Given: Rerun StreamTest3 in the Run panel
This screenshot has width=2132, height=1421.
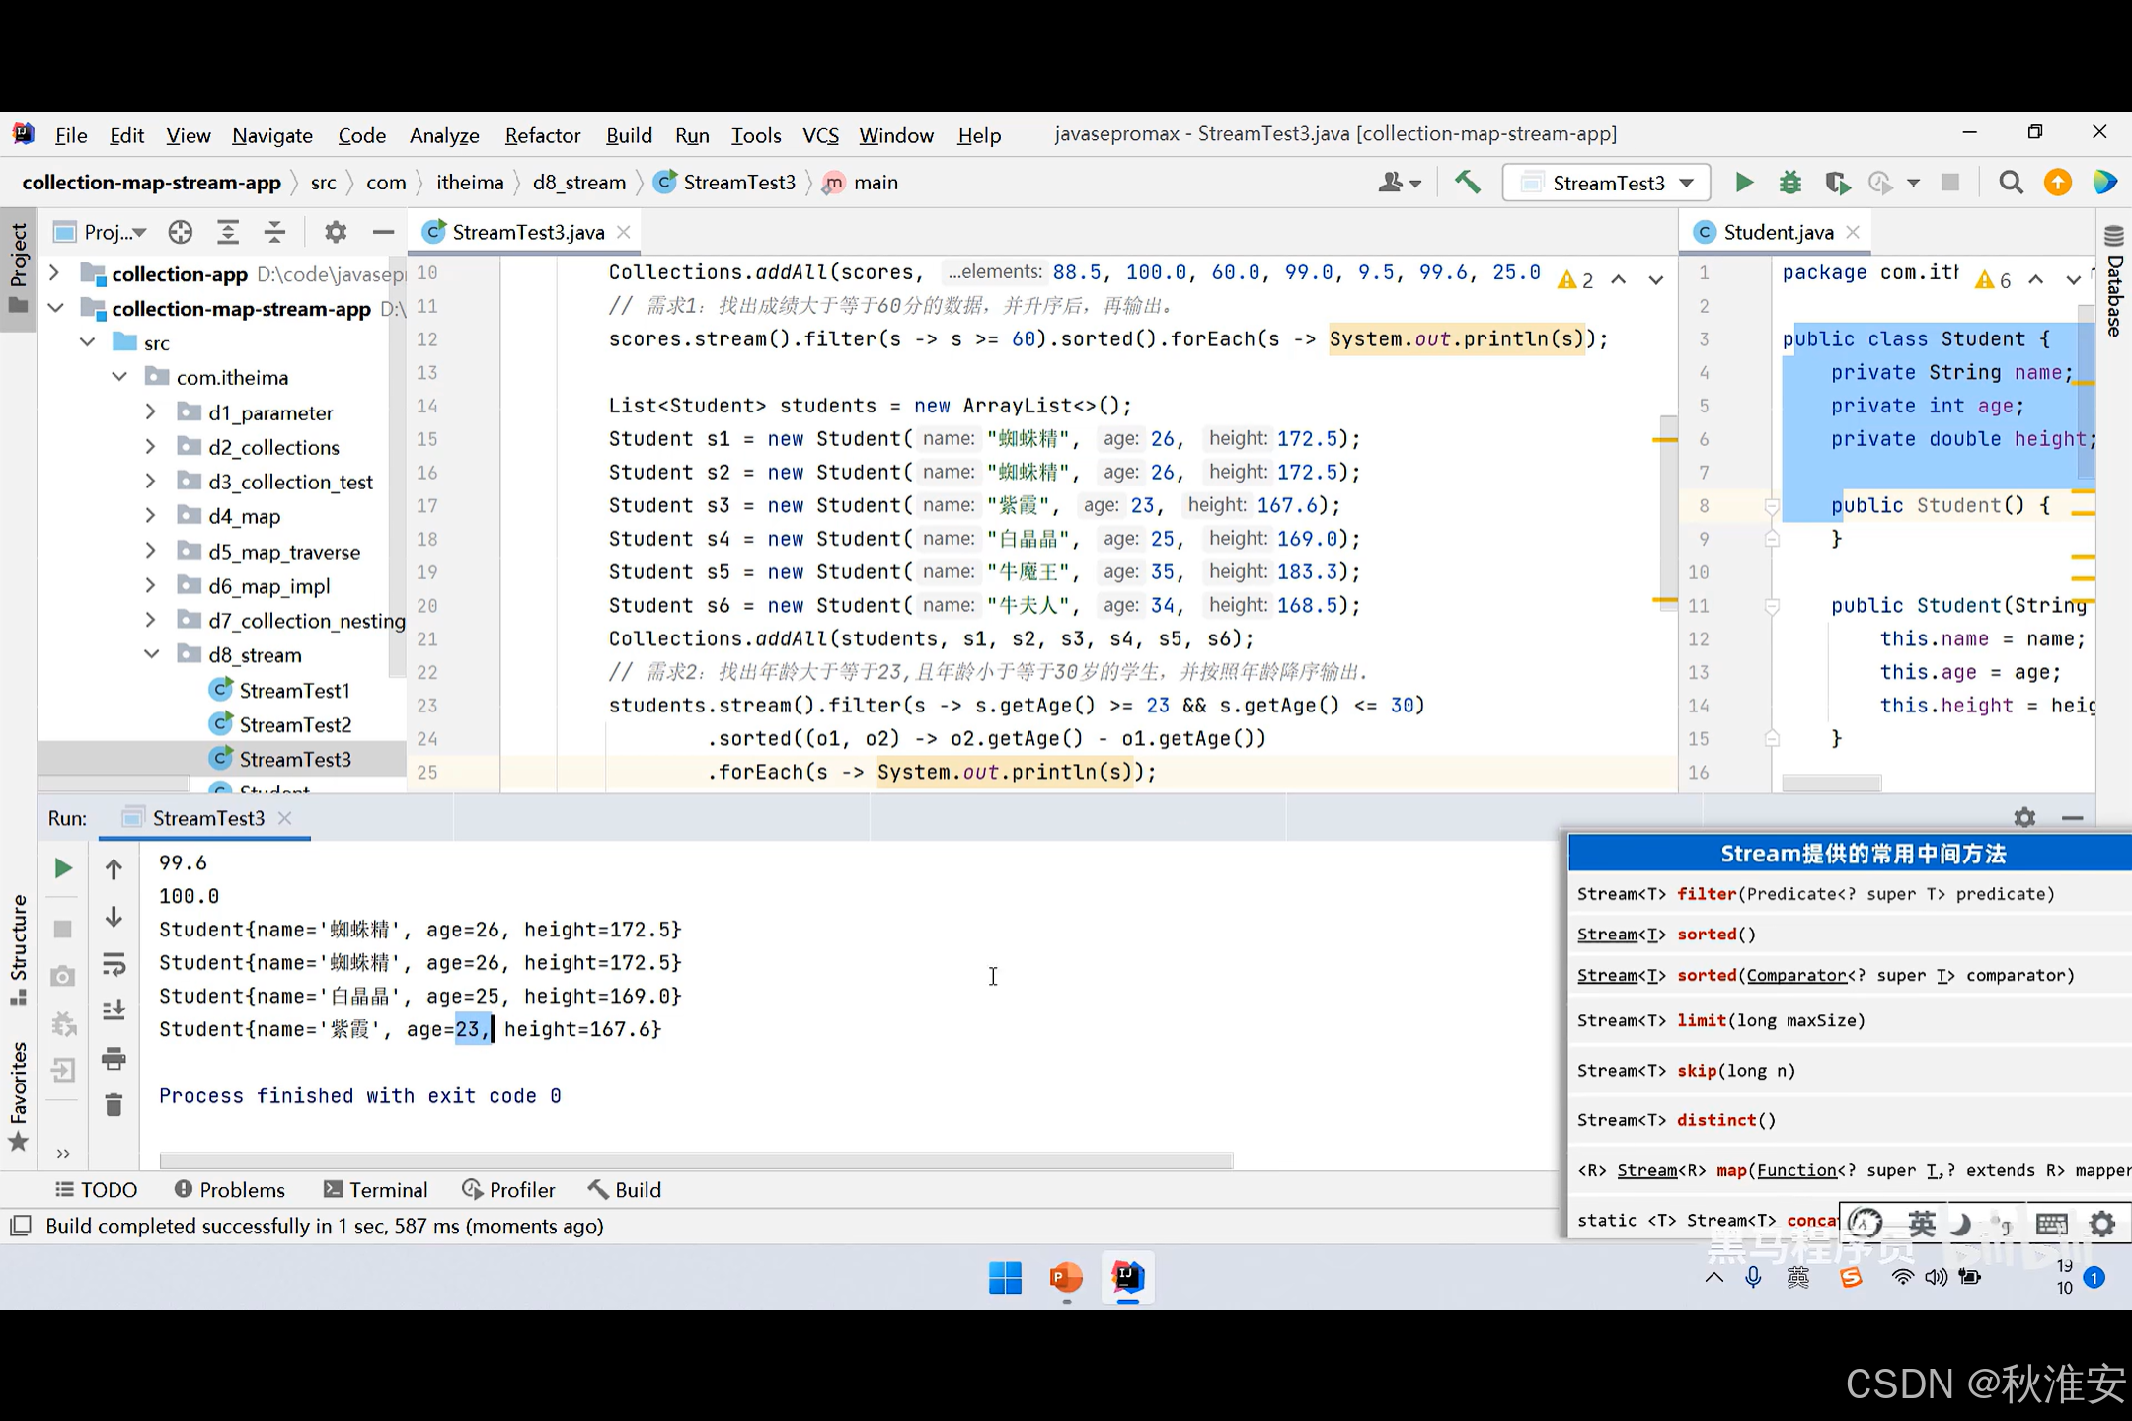Looking at the screenshot, I should [x=62, y=868].
